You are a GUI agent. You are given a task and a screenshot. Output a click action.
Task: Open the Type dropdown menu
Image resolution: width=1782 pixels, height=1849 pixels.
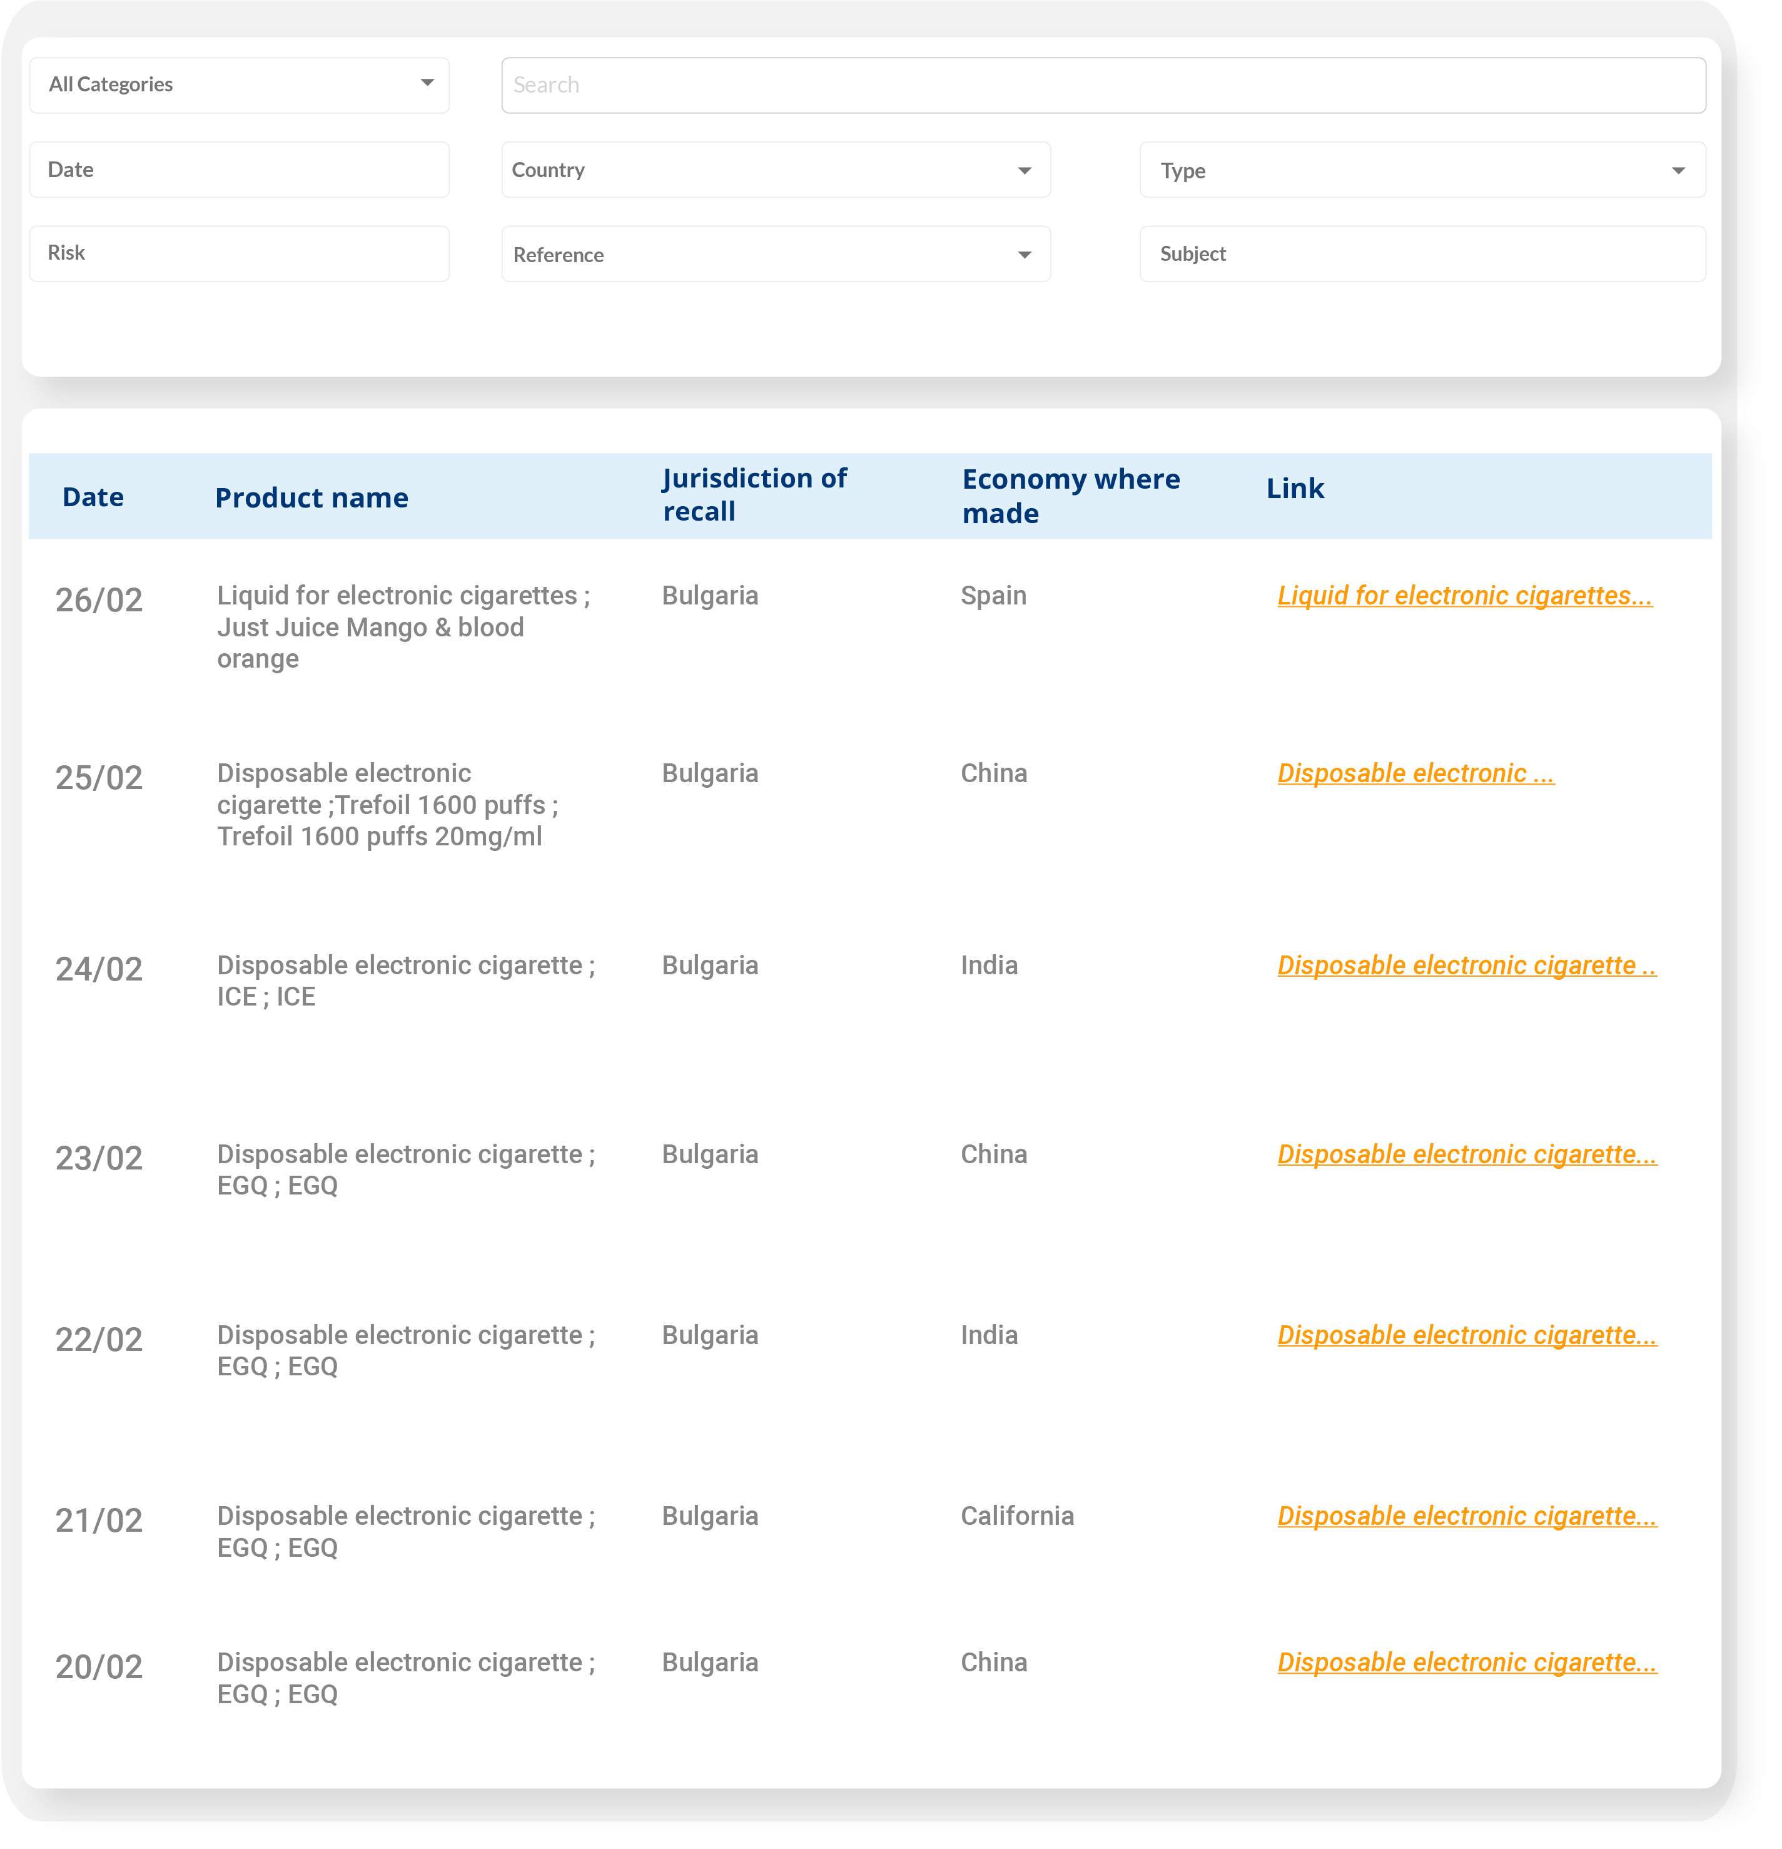tap(1422, 171)
